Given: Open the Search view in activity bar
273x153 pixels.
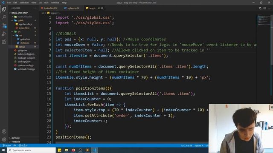Looking at the screenshot, I should [4, 17].
